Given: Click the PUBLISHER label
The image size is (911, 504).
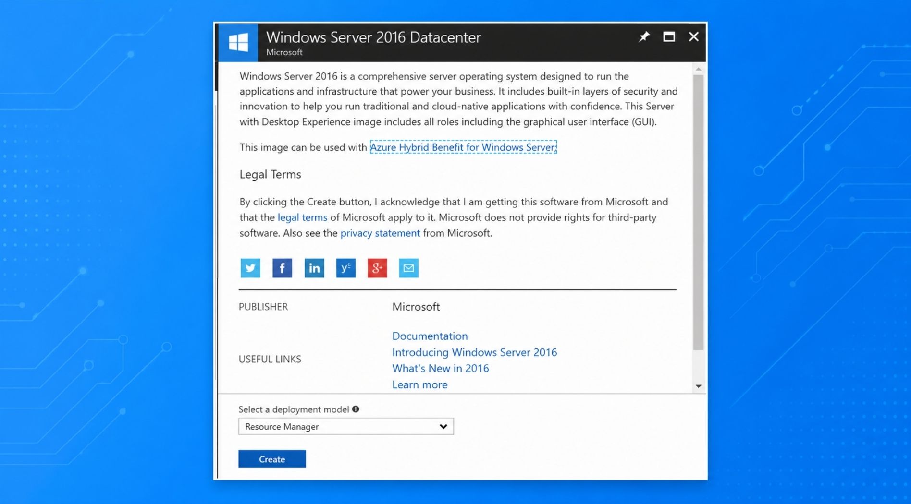Looking at the screenshot, I should point(263,307).
